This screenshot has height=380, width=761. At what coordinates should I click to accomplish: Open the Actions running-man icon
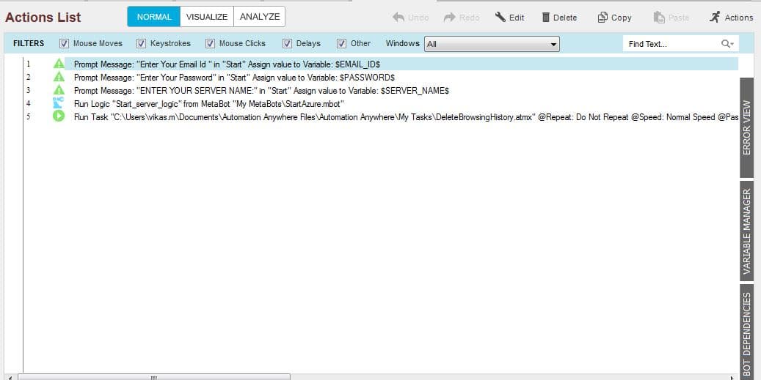[x=715, y=17]
